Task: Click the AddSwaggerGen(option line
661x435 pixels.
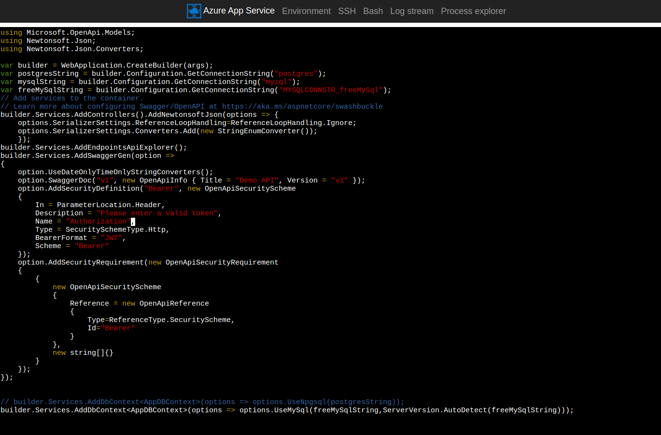Action: [x=87, y=155]
